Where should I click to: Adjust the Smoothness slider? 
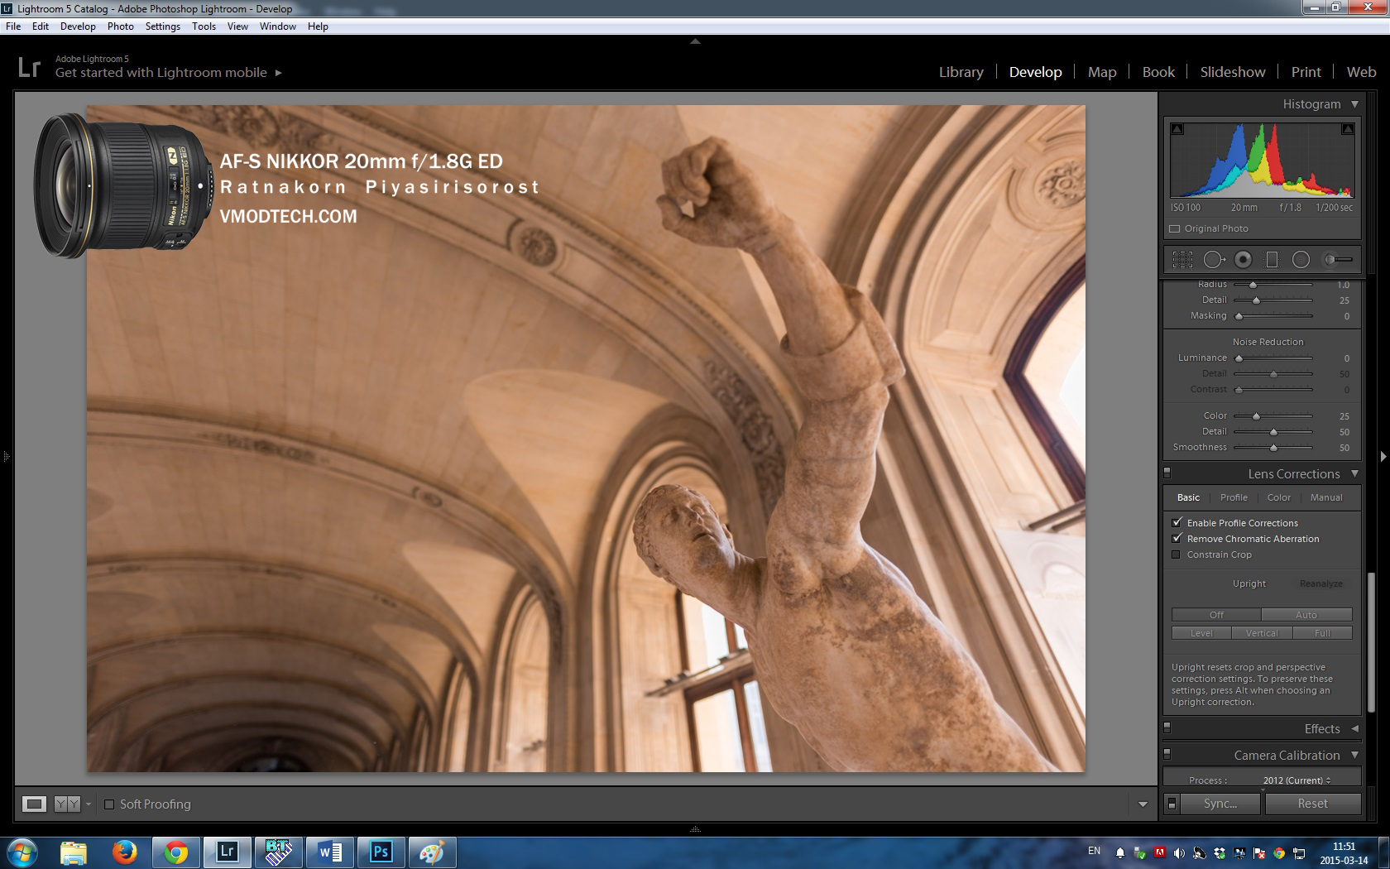point(1273,448)
